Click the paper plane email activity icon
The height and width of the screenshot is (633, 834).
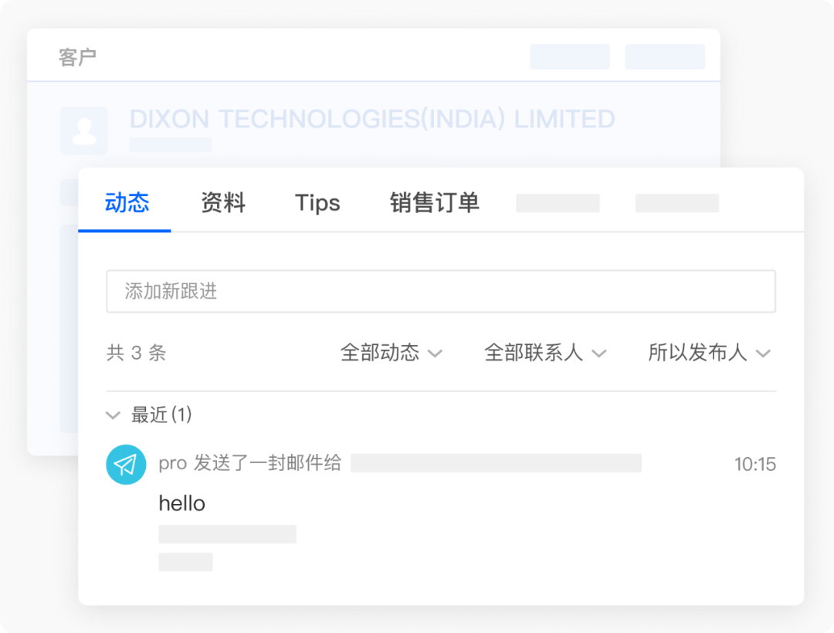(126, 464)
